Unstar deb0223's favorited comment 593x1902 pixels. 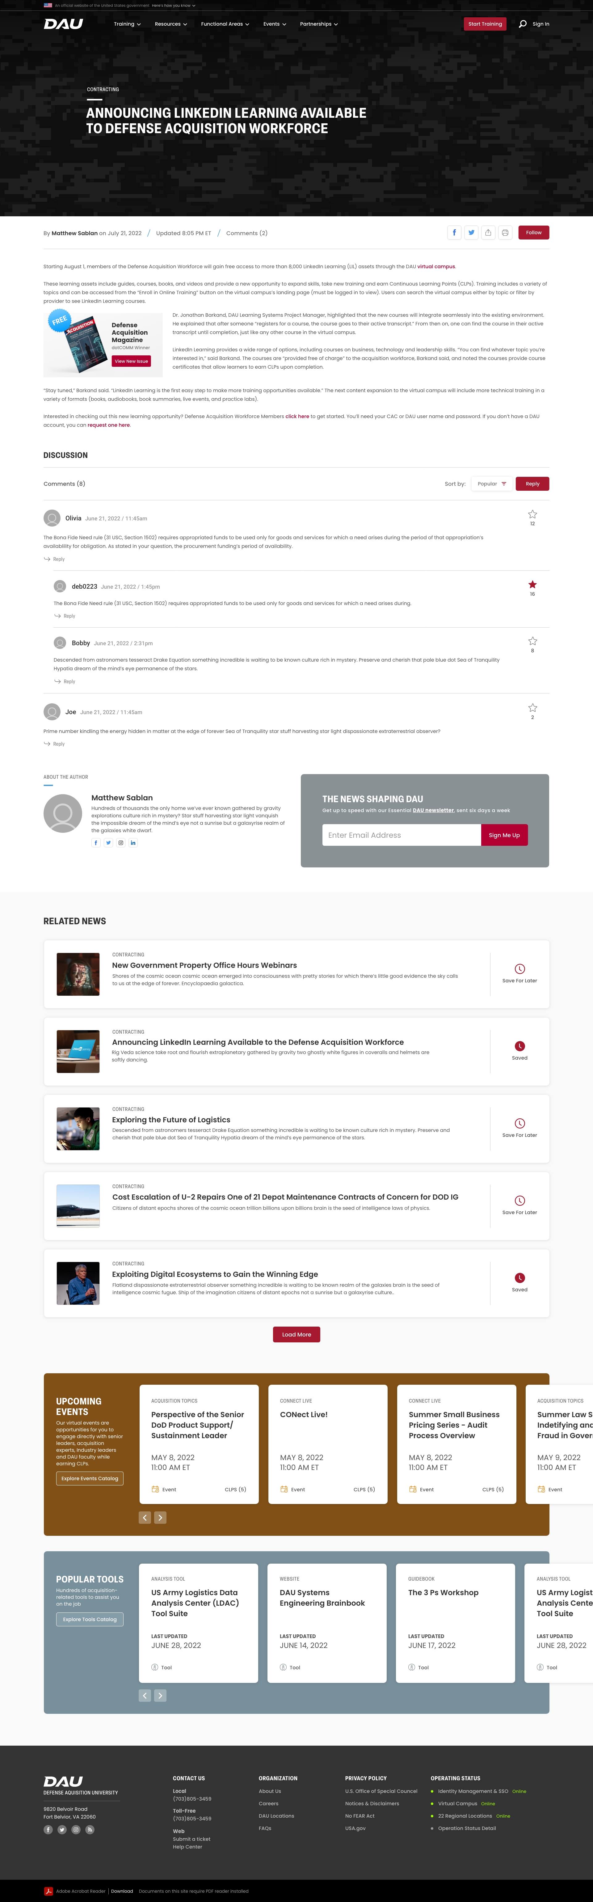[532, 585]
